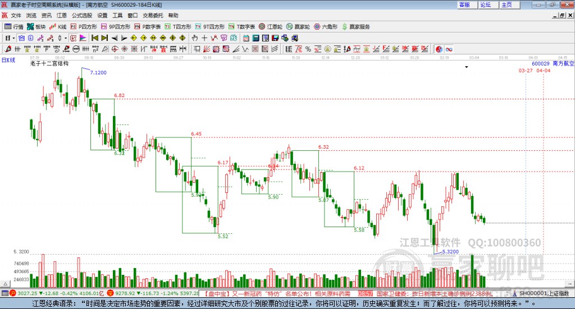
Task: Step chart right with black arrow
Action: (x=124, y=38)
